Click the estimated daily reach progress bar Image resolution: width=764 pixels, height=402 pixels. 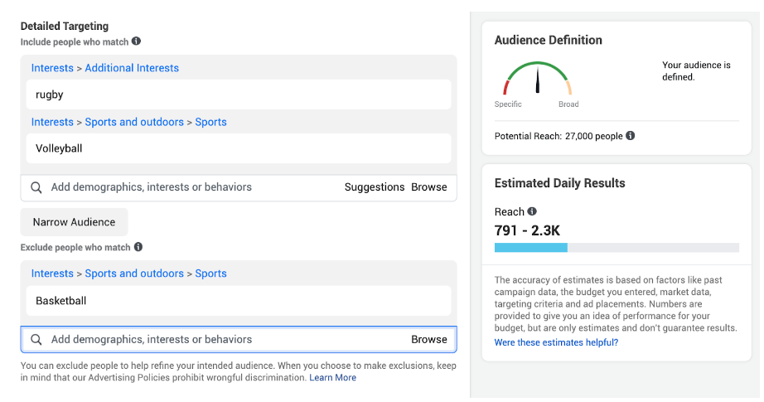click(x=616, y=247)
